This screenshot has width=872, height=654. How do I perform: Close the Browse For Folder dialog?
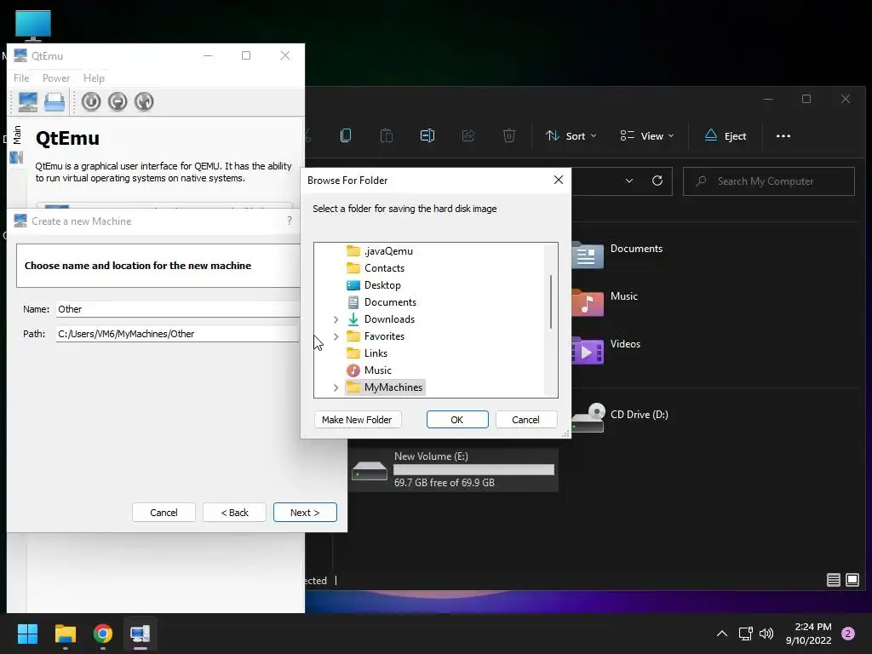pos(559,180)
